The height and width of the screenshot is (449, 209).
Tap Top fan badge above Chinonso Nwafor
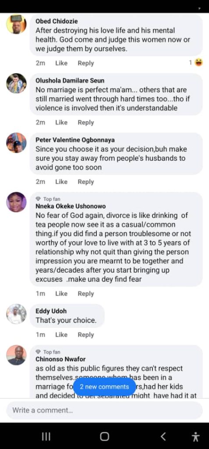(x=48, y=352)
